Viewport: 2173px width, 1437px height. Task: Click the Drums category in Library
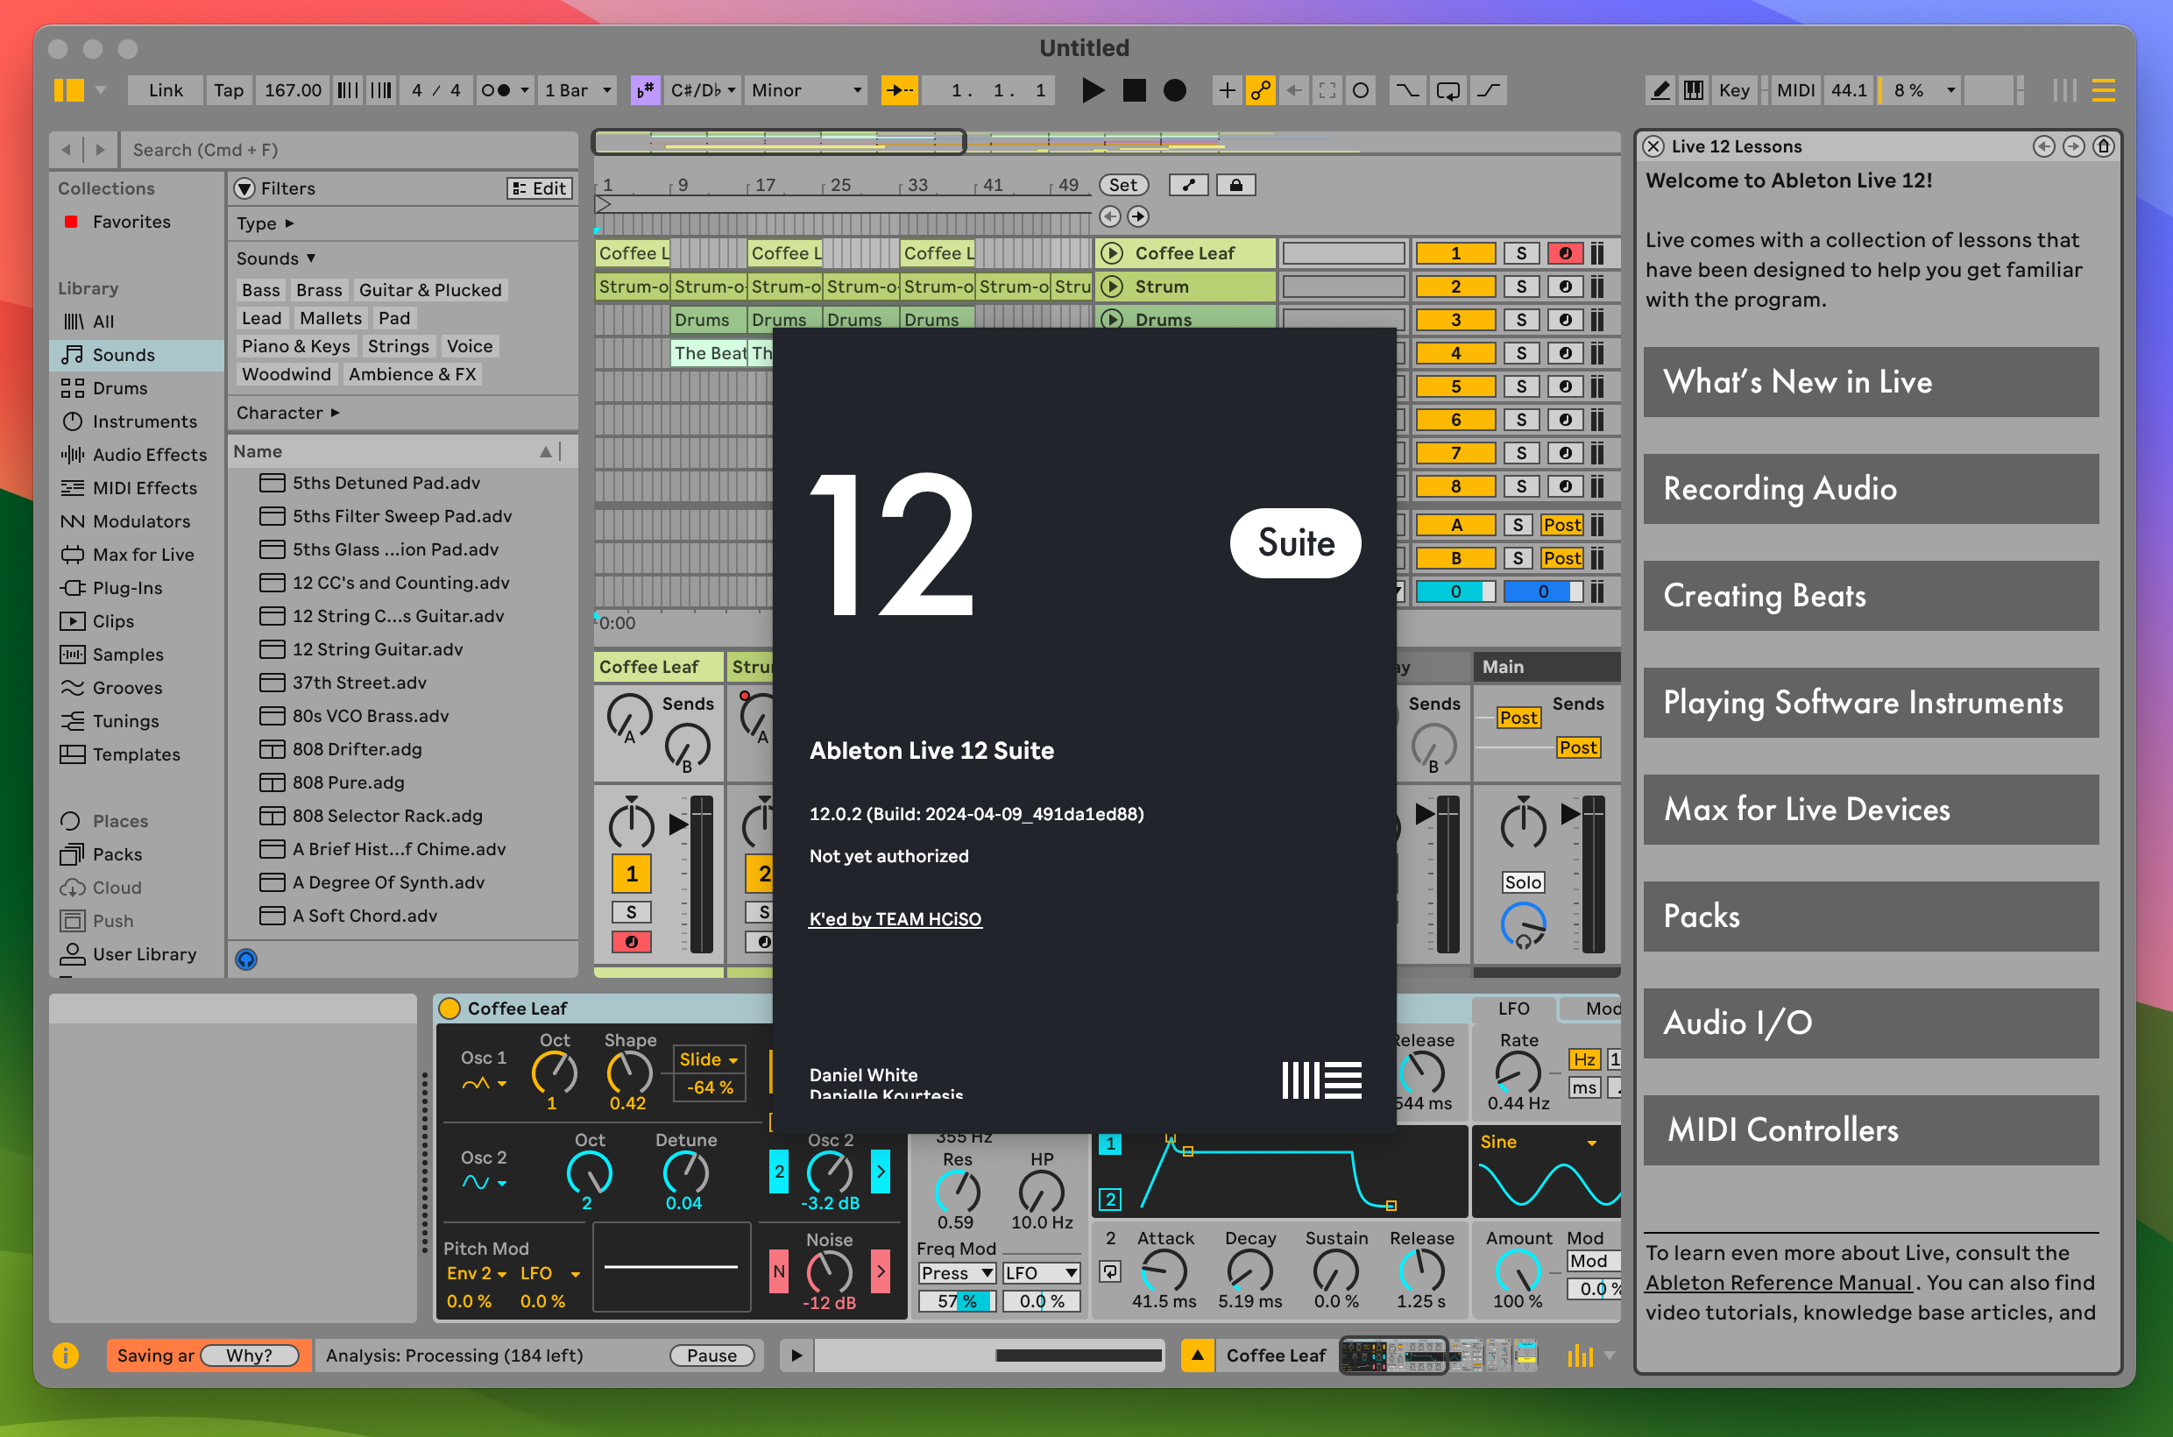pos(120,386)
